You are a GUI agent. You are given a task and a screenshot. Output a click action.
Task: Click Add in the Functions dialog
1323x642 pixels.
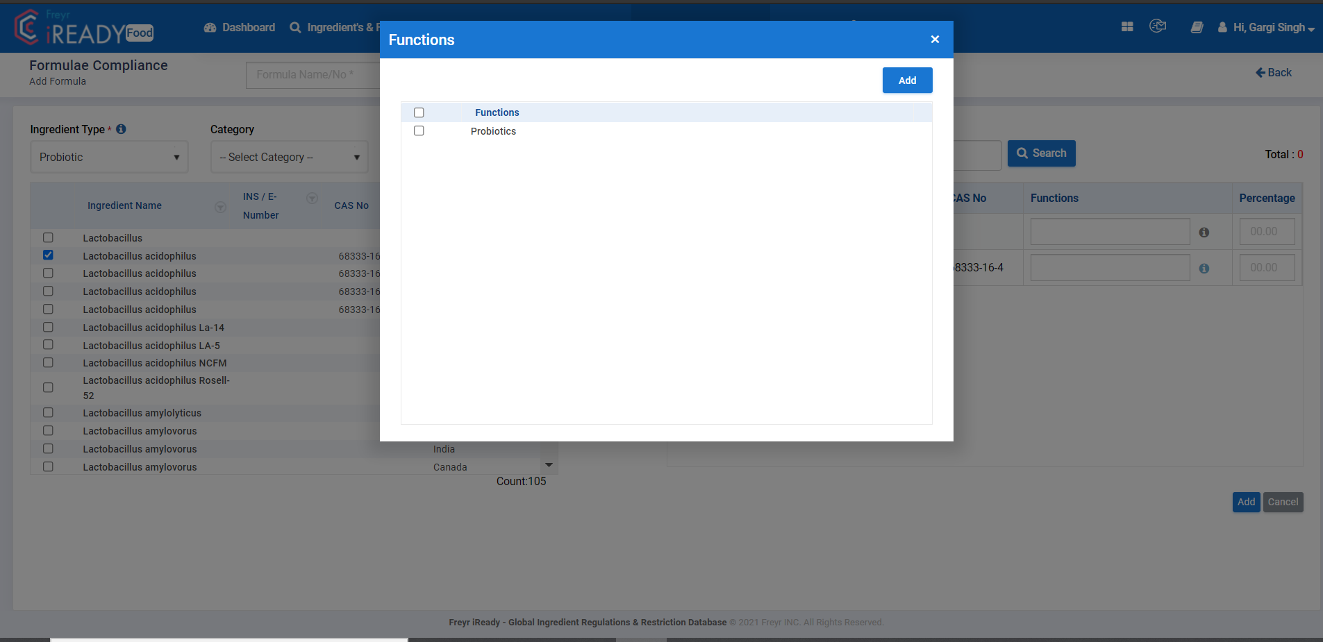tap(907, 80)
